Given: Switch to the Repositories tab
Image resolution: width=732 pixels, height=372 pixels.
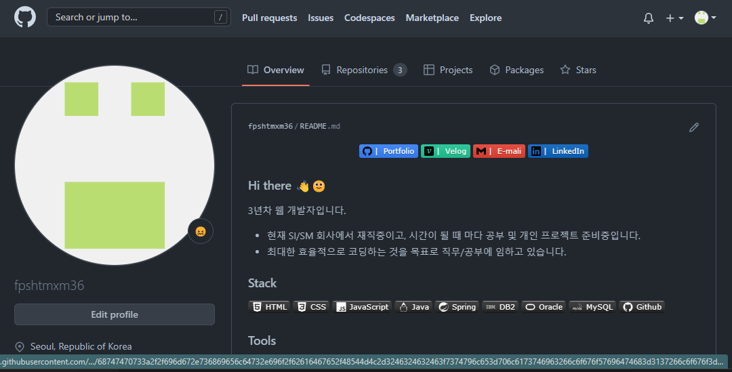Looking at the screenshot, I should pos(364,70).
